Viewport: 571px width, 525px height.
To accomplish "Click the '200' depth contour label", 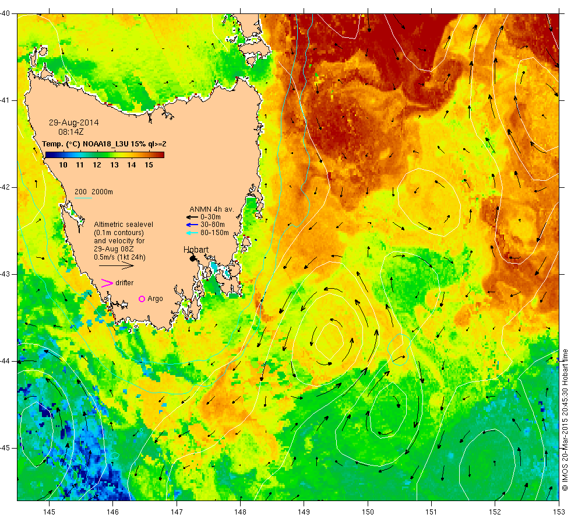I will coord(80,192).
